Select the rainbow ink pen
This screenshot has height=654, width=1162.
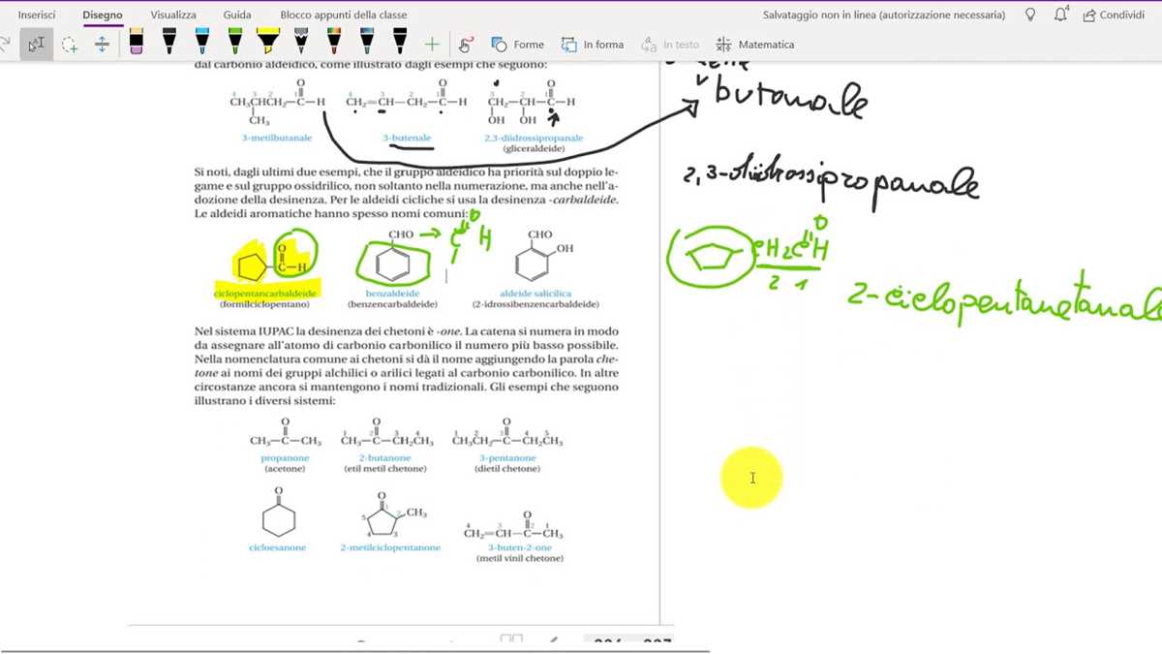pyautogui.click(x=334, y=41)
